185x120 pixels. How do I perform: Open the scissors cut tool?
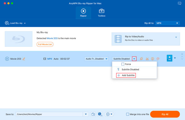click(x=147, y=59)
